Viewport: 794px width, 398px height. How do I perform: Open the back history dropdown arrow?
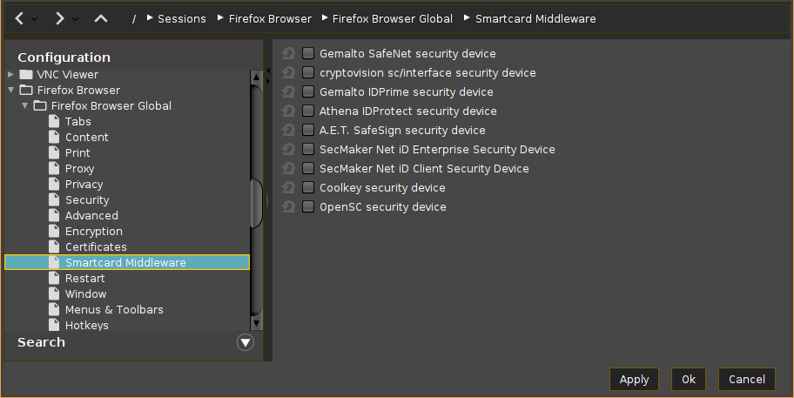click(35, 18)
